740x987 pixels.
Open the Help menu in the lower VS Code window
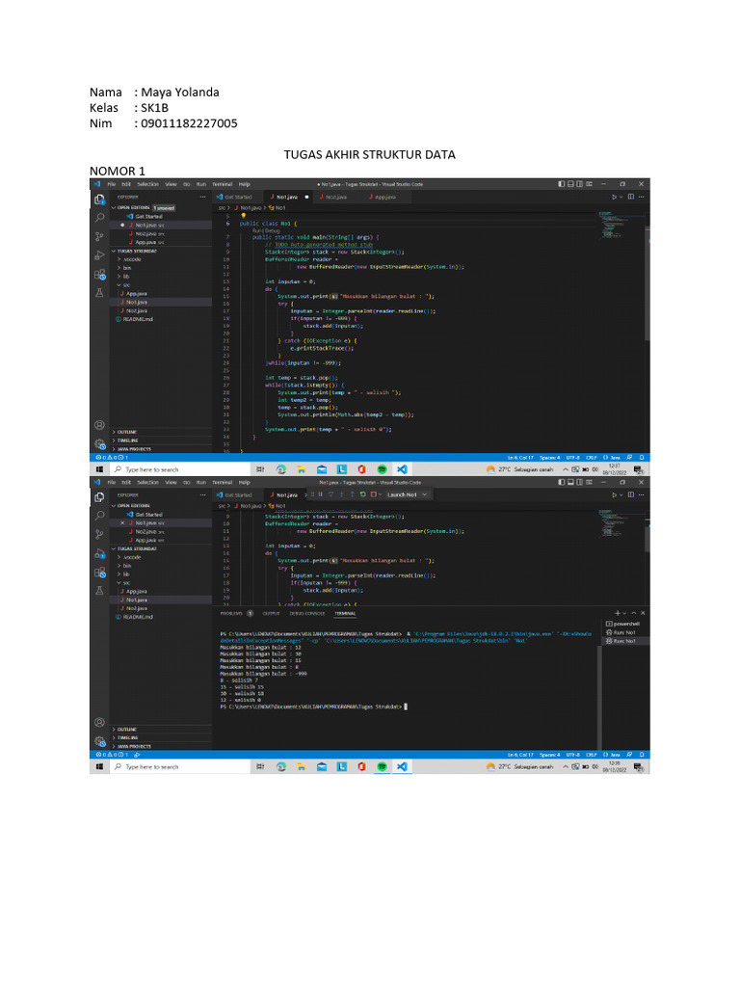pyautogui.click(x=244, y=482)
